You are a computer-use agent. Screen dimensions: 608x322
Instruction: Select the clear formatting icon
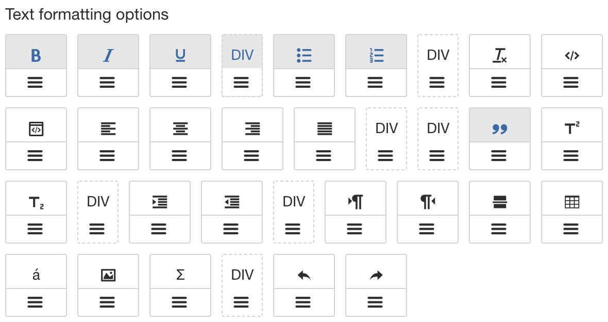pos(499,55)
